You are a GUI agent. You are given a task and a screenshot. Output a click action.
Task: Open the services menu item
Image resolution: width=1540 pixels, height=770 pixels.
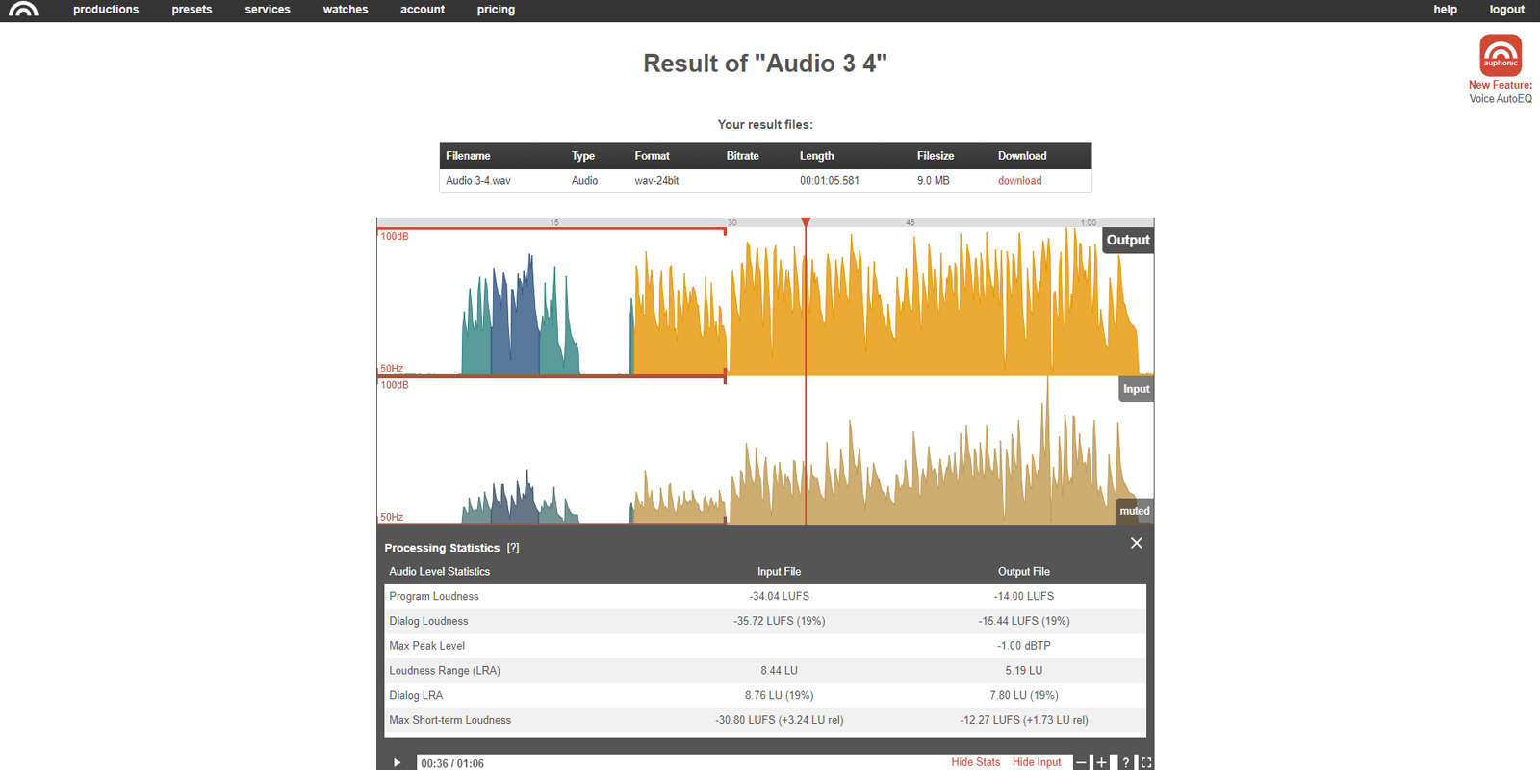[268, 10]
